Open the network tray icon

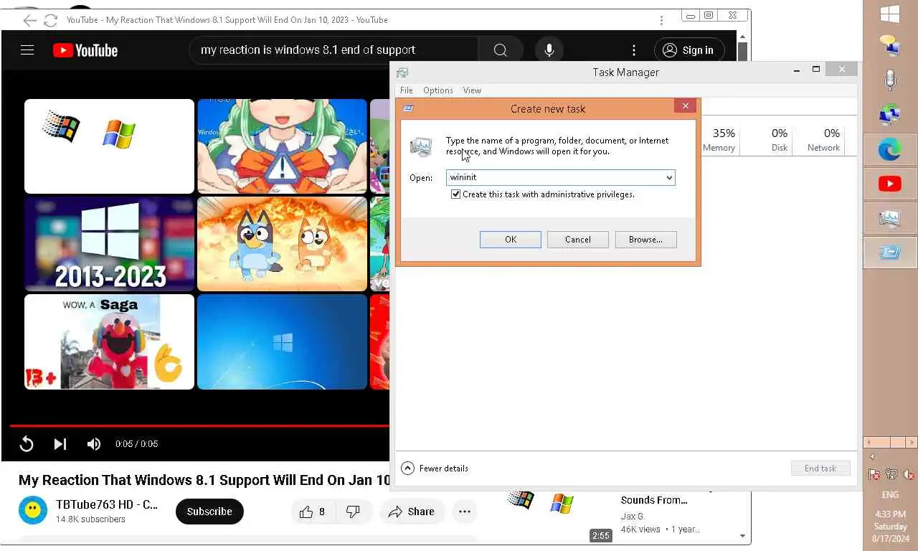891,474
